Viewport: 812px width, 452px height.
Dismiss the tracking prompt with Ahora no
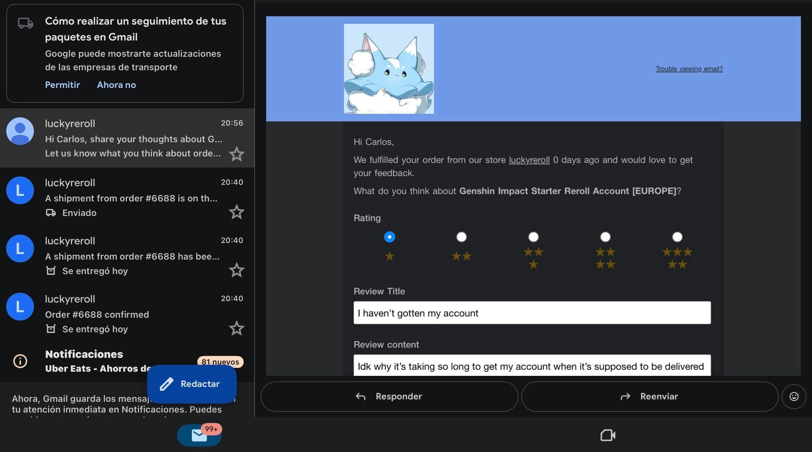(116, 85)
